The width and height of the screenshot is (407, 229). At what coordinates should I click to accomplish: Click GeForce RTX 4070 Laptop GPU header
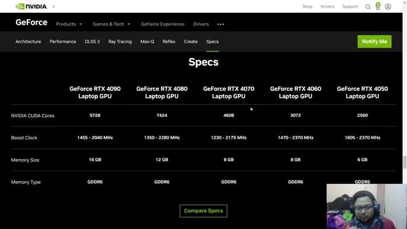click(229, 92)
